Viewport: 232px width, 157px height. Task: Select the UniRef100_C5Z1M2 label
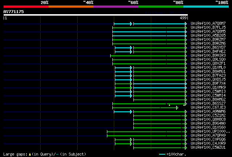[x=208, y=116]
